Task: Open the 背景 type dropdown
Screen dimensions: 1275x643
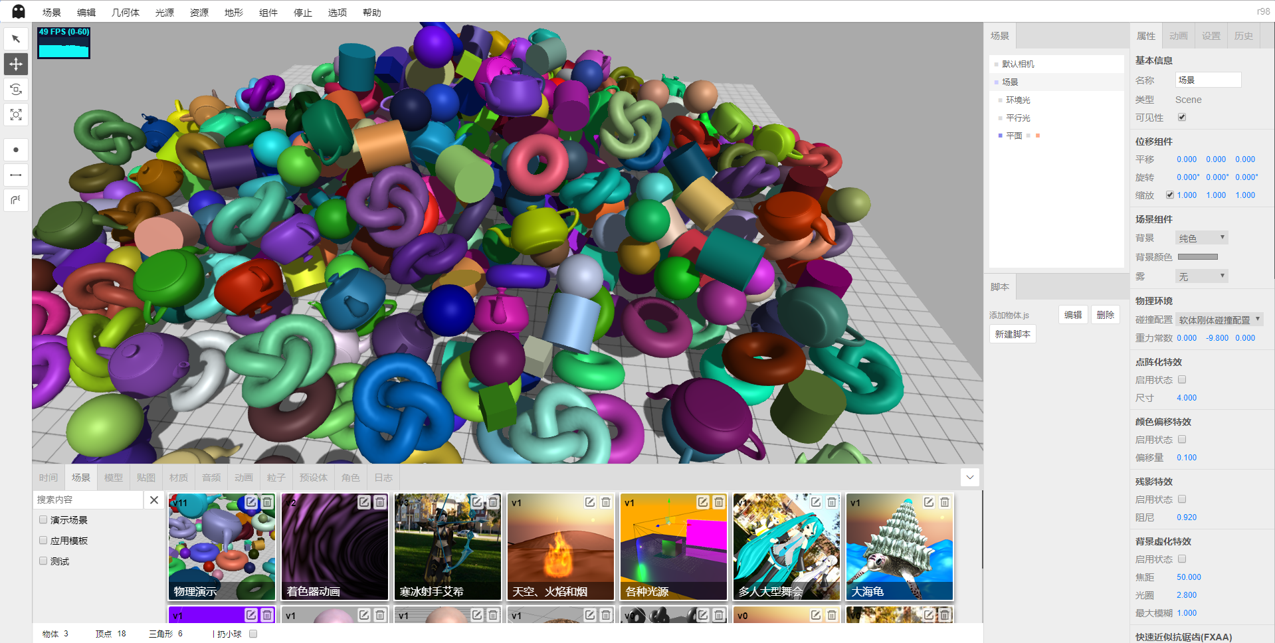Action: click(x=1201, y=238)
